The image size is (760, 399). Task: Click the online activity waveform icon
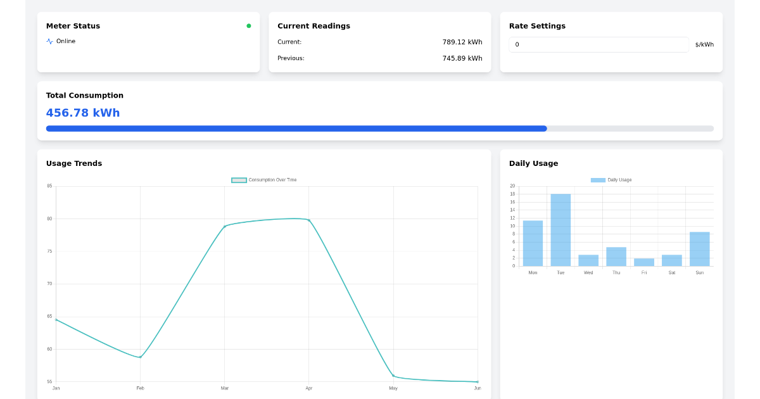[49, 41]
